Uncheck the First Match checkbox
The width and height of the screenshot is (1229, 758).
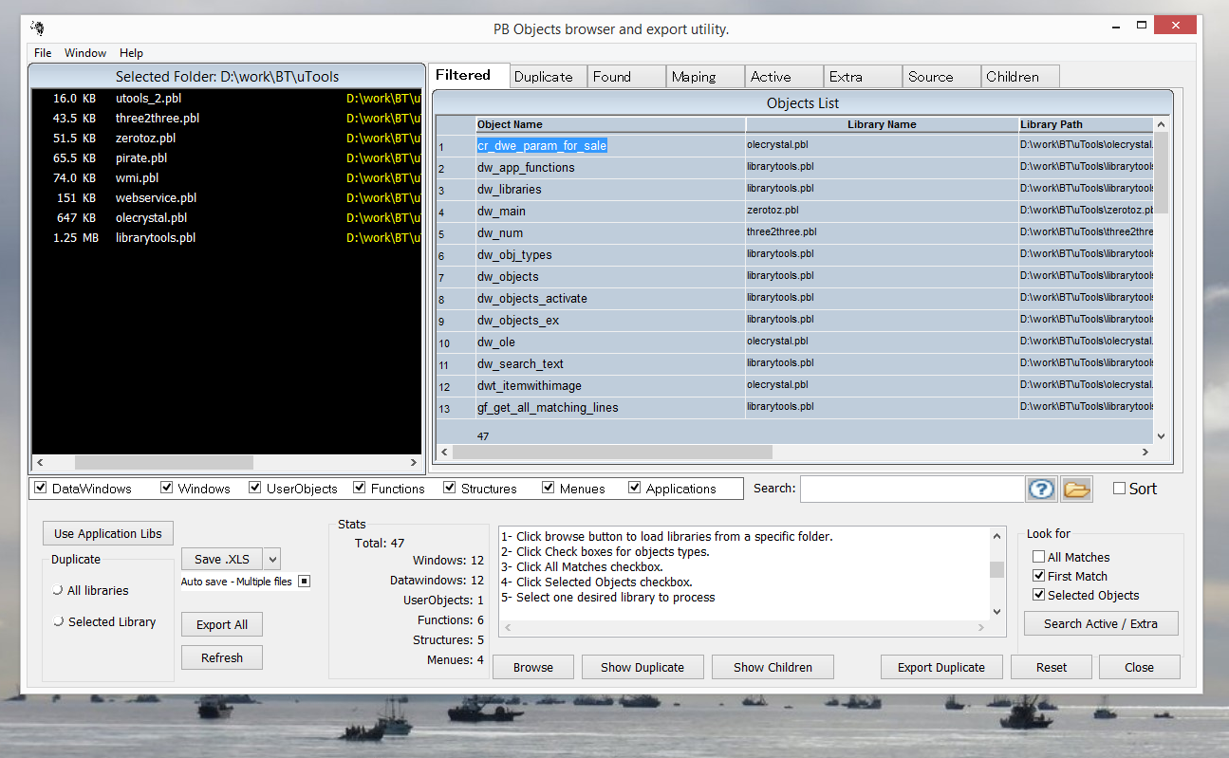[1039, 576]
